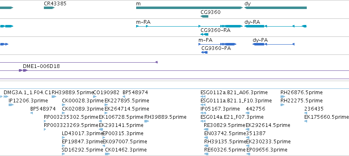349x156 pixels.
Task: Select the dy gene bar
Action: (276, 8)
